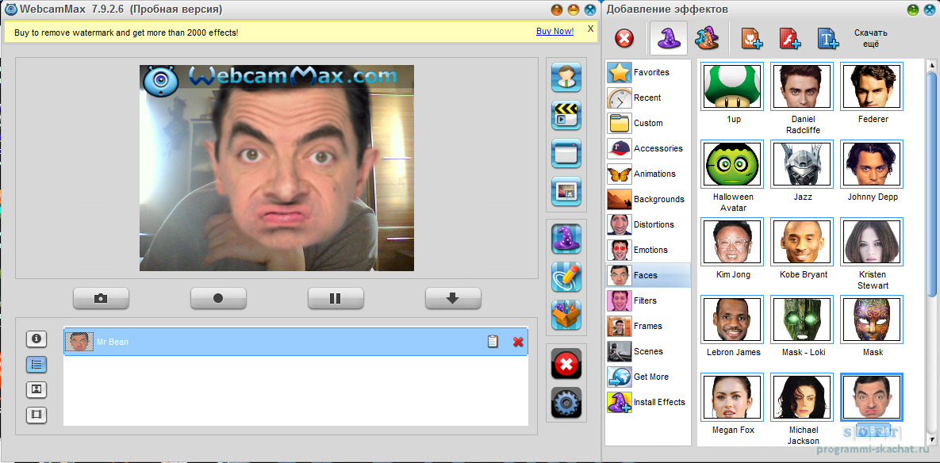Open the video file source clapperboard icon
The width and height of the screenshot is (940, 463).
[566, 115]
